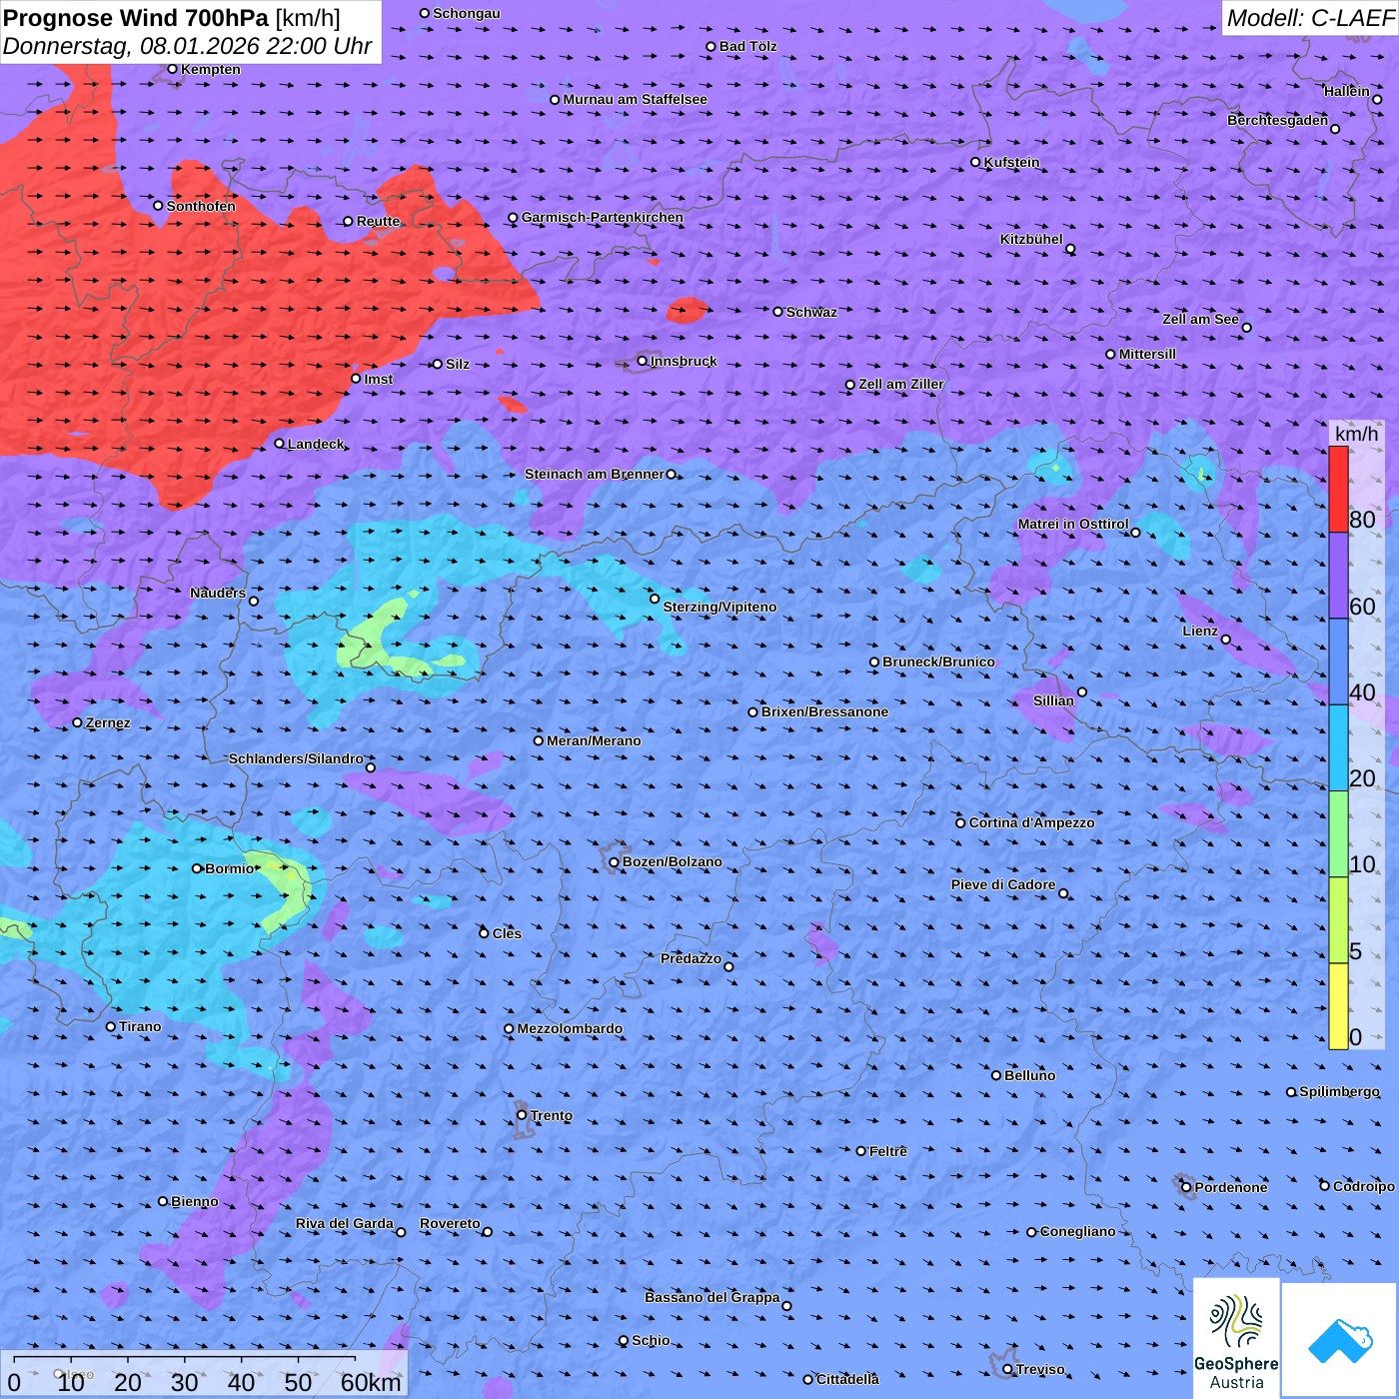Click the Bozen/Bolzano city marker
The width and height of the screenshot is (1399, 1399).
(x=615, y=861)
